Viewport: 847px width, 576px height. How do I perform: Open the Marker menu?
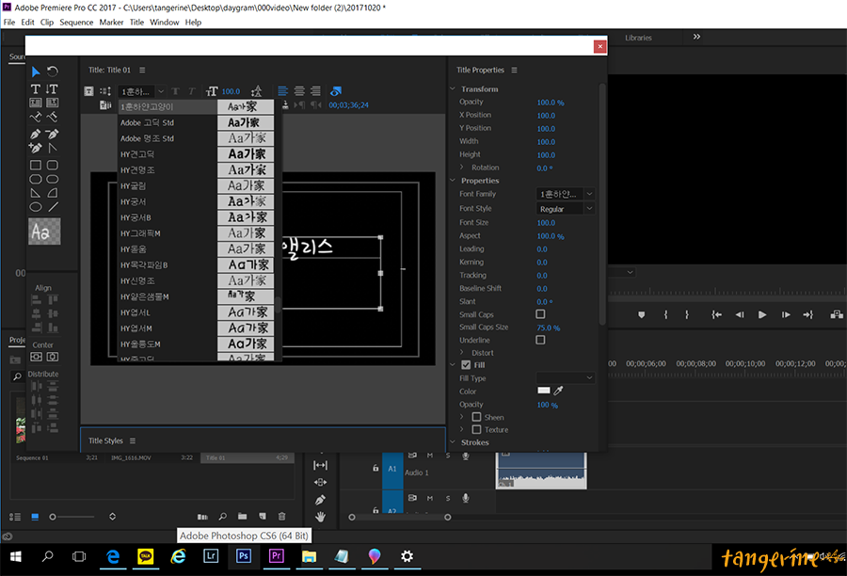(111, 23)
